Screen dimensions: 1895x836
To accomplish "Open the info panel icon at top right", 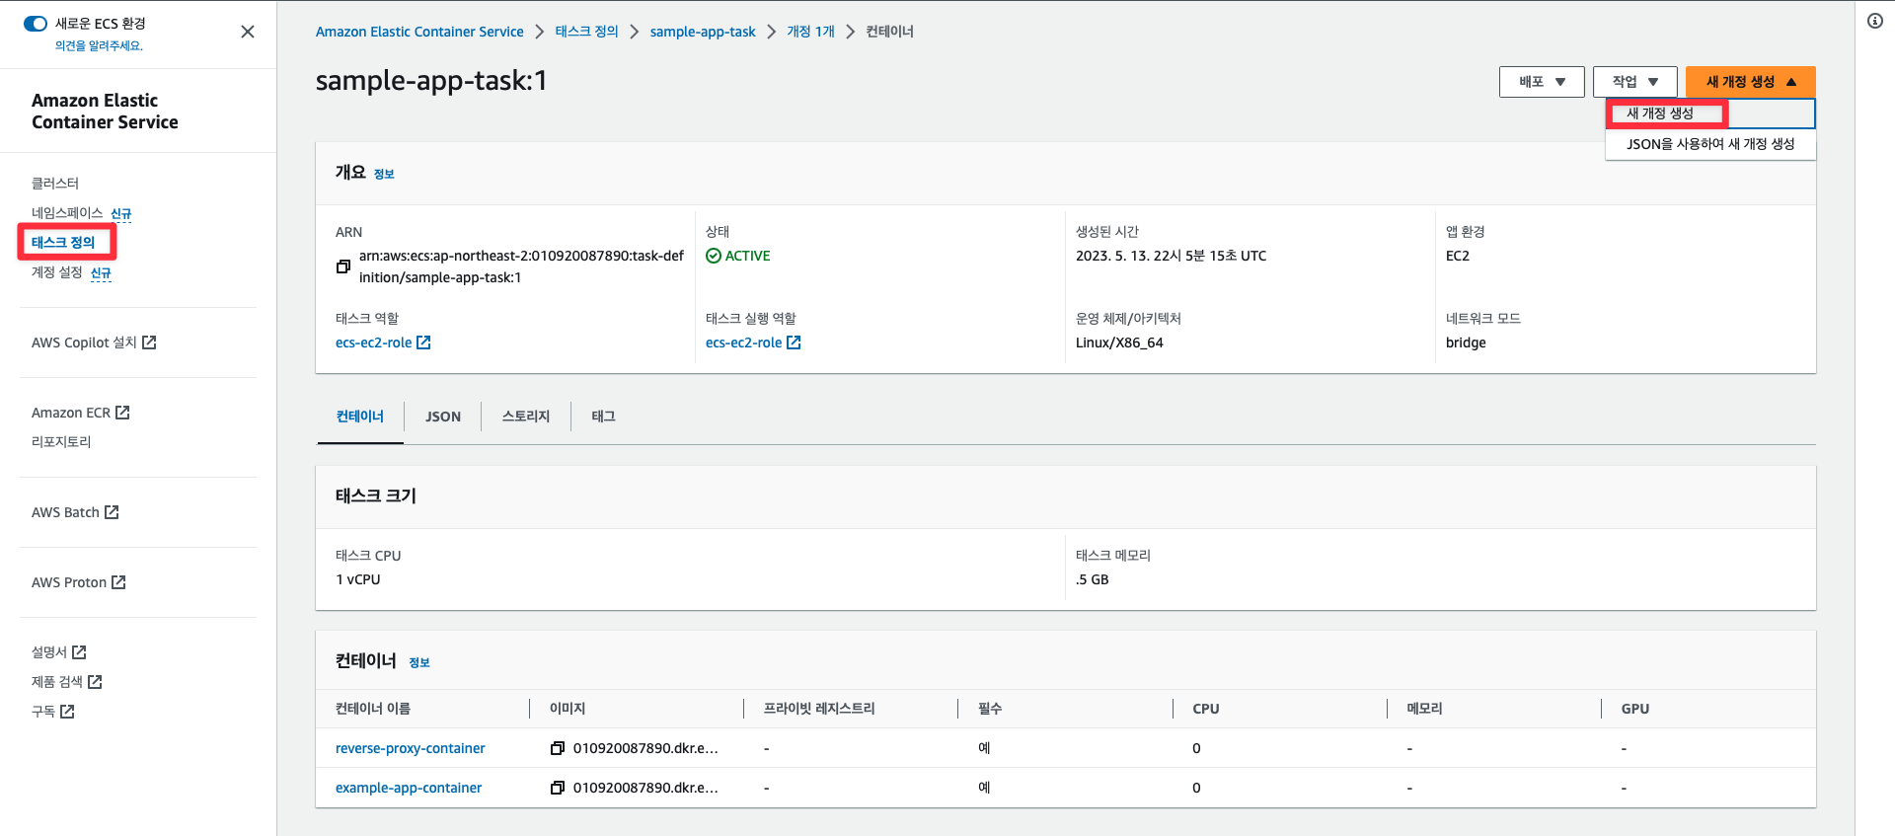I will pos(1875,21).
